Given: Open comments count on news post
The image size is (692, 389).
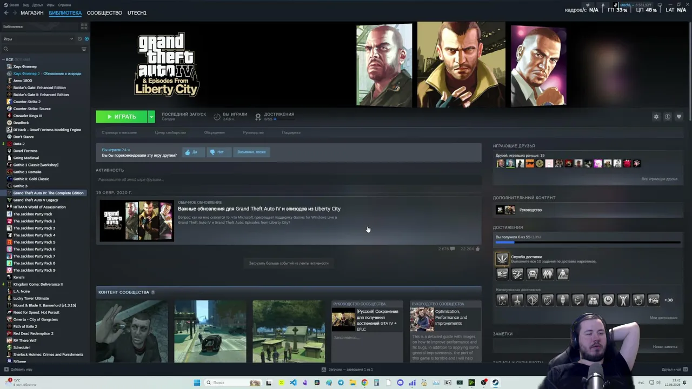Looking at the screenshot, I should click(447, 249).
